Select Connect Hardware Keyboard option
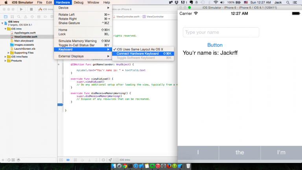The height and width of the screenshot is (170, 302). [x=138, y=54]
